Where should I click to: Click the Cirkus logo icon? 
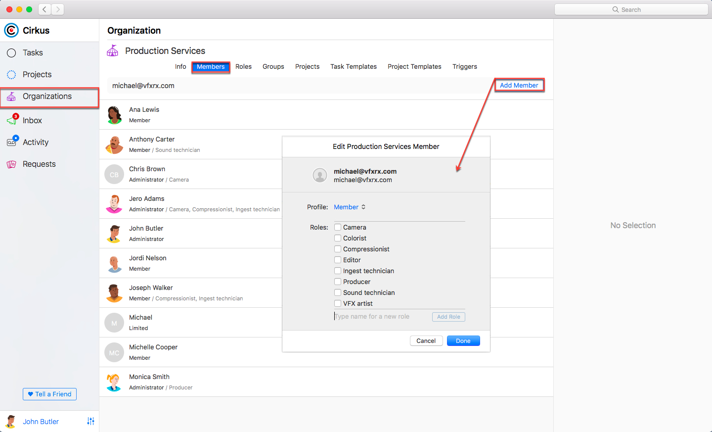pos(11,30)
